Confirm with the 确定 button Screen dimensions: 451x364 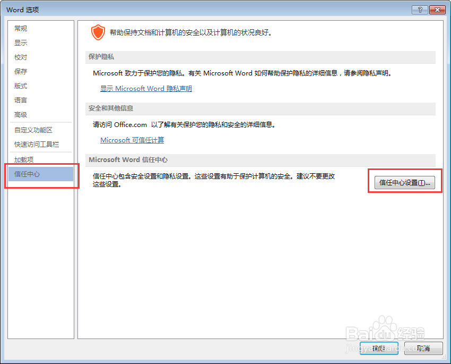[379, 349]
